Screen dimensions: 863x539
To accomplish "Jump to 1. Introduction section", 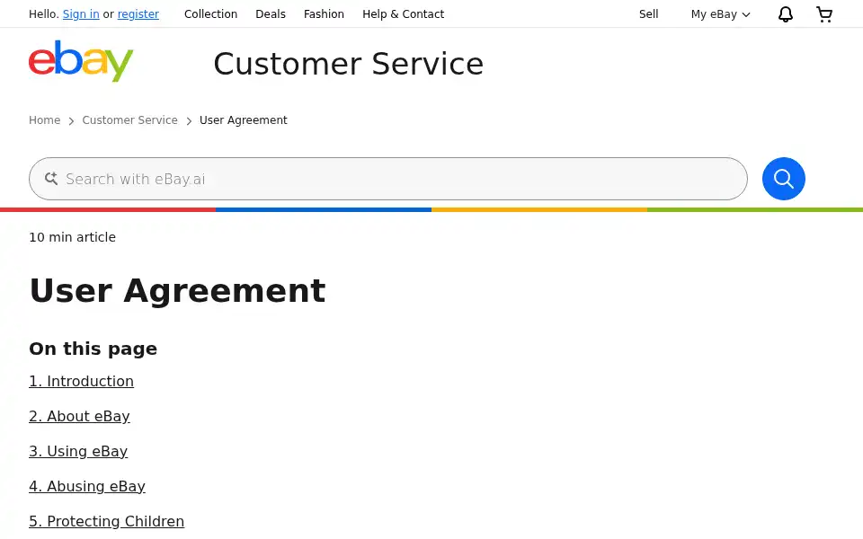I will (82, 381).
